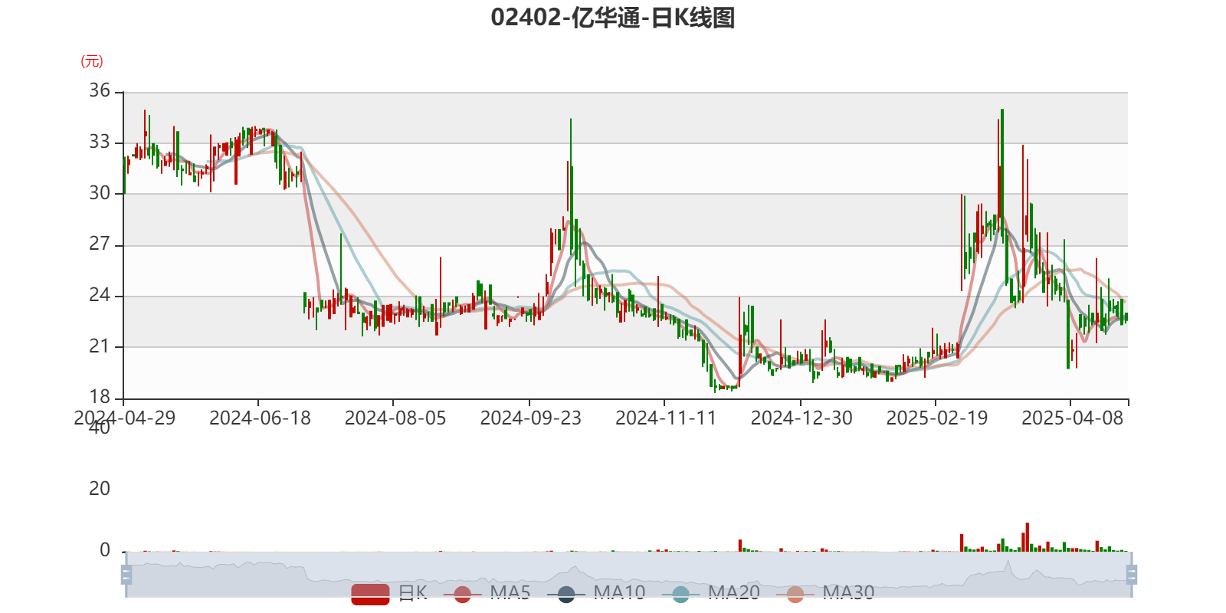
Task: Click the 2024-12-30 x-axis date label
Action: 801,418
